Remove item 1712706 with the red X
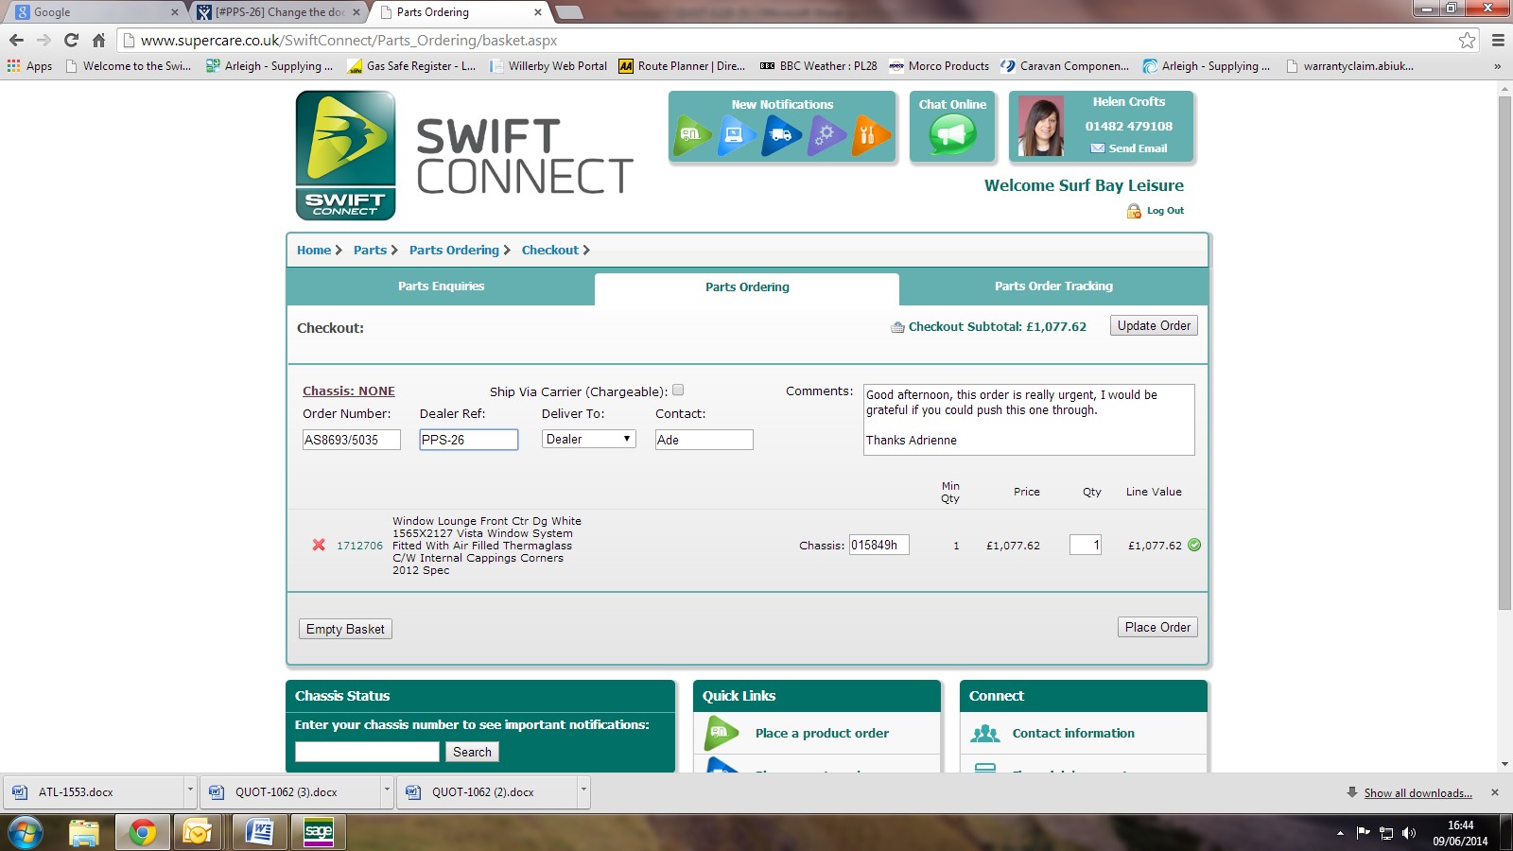Image resolution: width=1513 pixels, height=851 pixels. [x=319, y=545]
